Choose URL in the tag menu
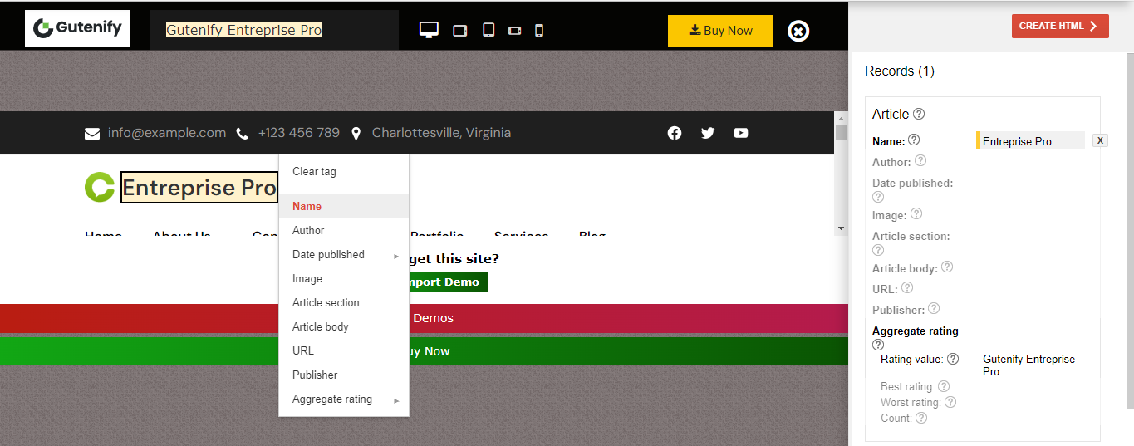Image resolution: width=1134 pixels, height=446 pixels. click(344, 350)
